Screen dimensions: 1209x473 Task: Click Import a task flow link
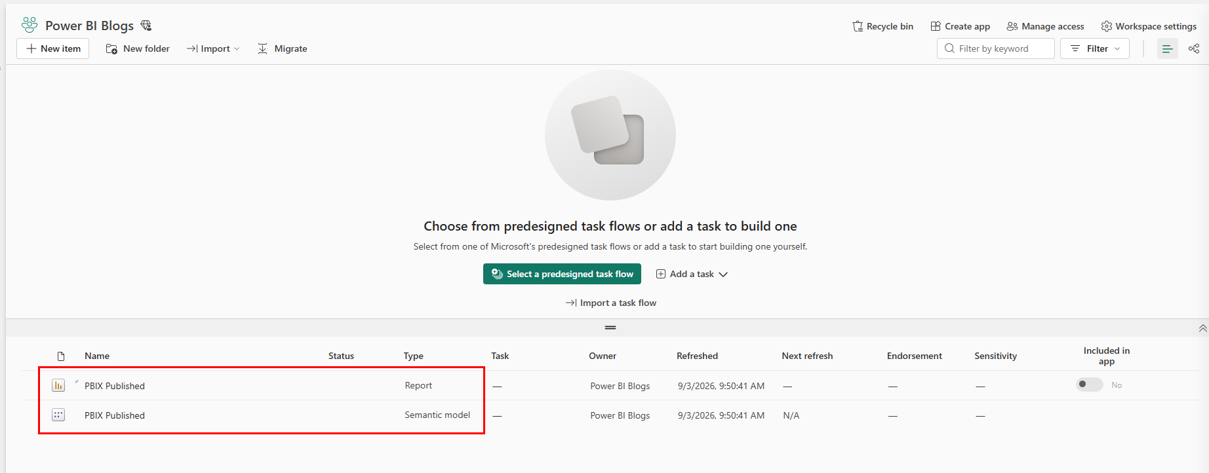pos(610,303)
